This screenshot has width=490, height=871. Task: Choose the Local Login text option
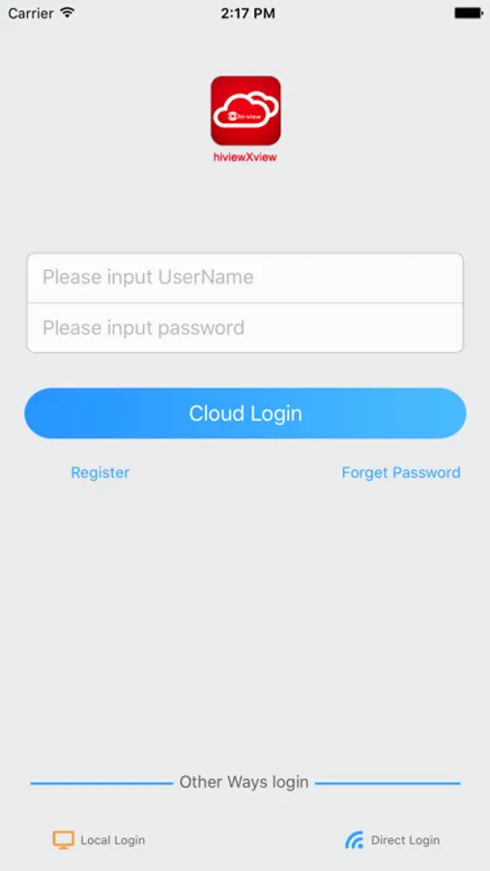113,840
